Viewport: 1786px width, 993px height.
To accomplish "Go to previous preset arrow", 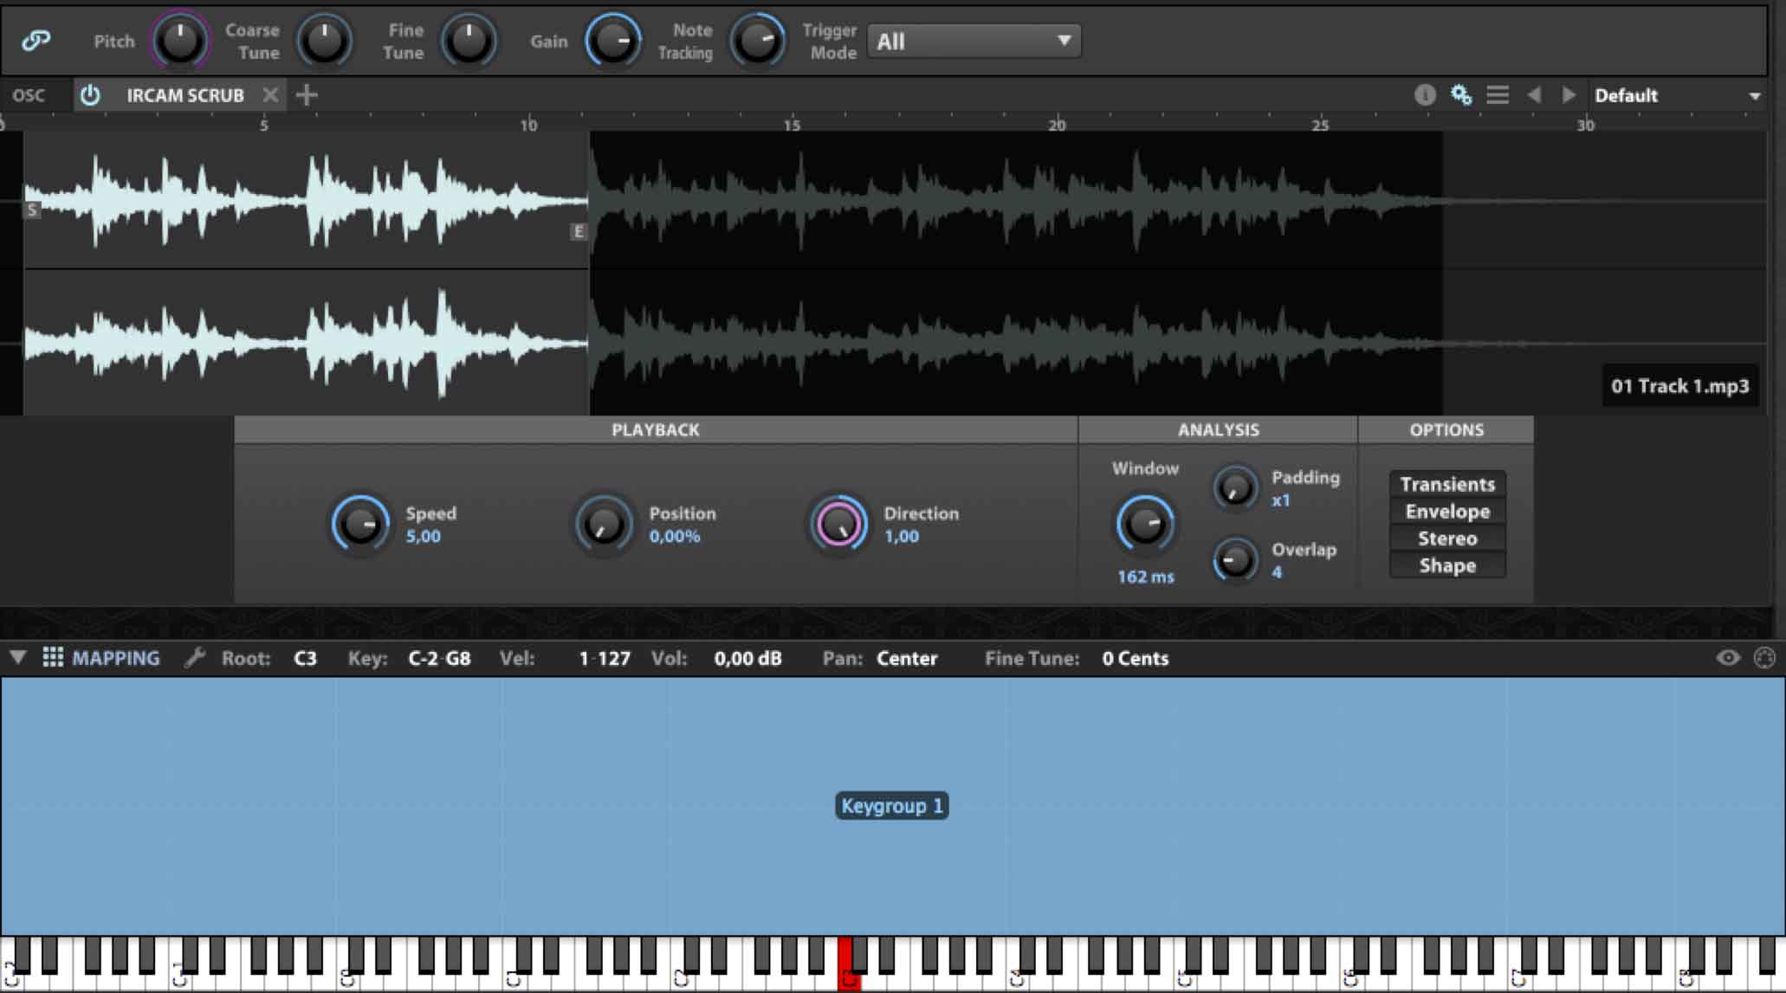I will 1534,95.
